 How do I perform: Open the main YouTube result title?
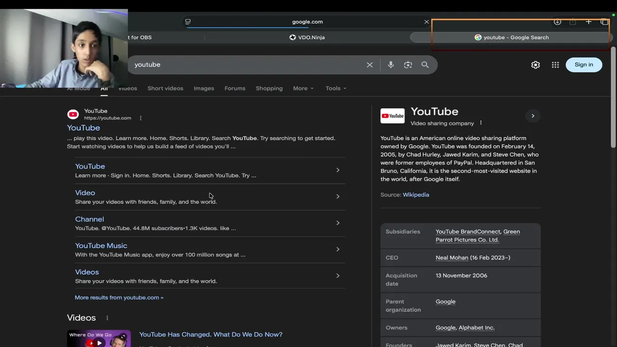(x=83, y=128)
